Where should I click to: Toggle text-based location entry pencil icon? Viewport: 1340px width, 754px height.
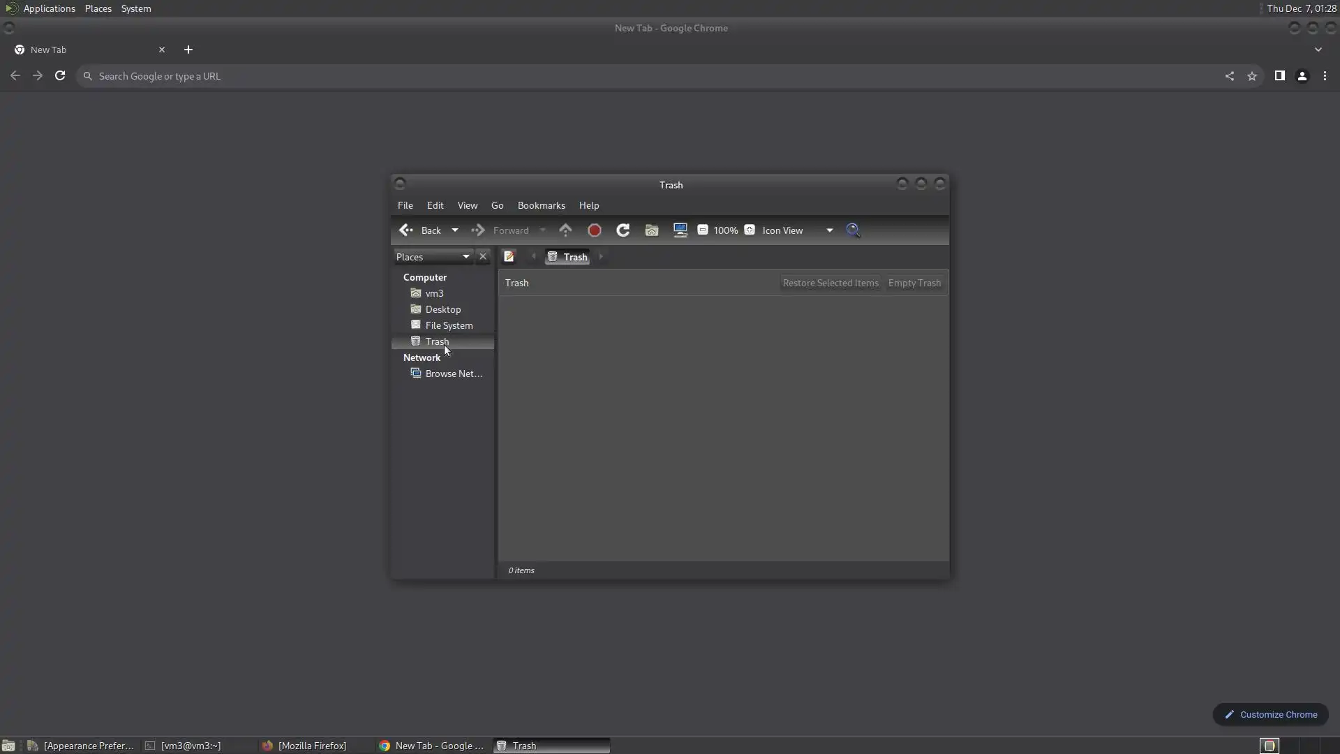[x=509, y=257]
